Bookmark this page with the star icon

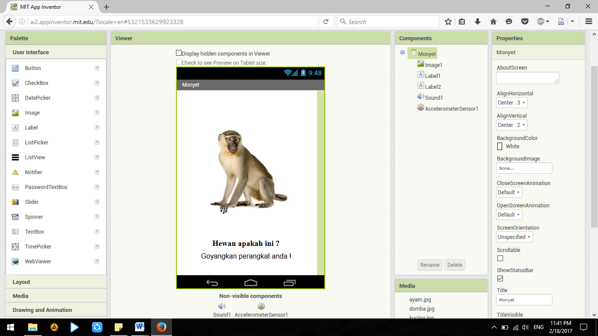448,21
